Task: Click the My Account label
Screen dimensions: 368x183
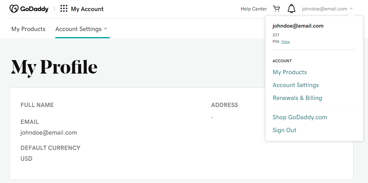Action: 87,9
